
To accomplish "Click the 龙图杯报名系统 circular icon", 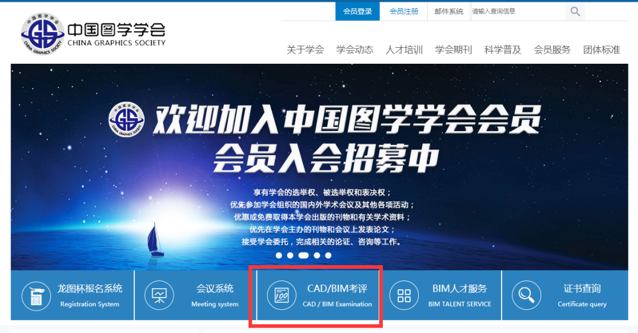I will tap(36, 296).
